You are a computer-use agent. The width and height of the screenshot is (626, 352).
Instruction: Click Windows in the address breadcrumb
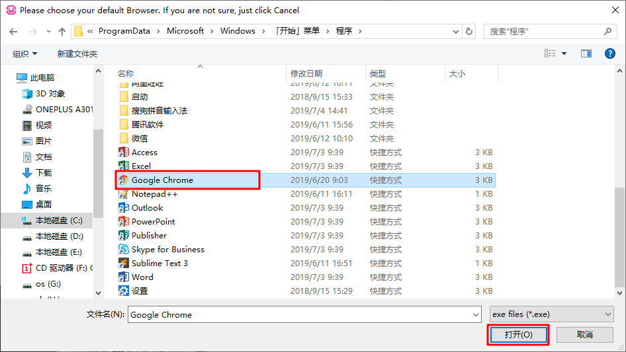pos(238,31)
